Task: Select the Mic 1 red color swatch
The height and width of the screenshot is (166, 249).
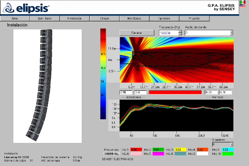Action: 136,150
